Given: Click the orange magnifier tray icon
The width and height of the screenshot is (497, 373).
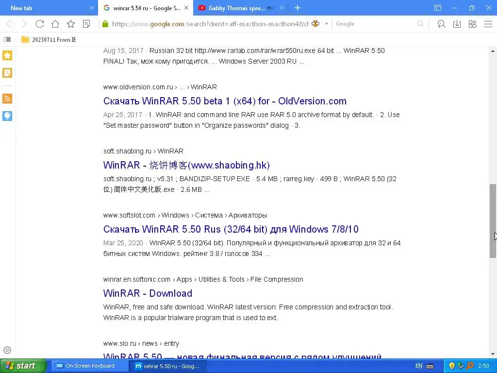Looking at the screenshot, I should coord(470,366).
